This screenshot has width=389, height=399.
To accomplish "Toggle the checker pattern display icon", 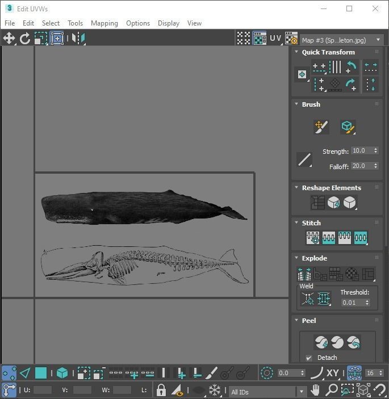I will 244,39.
